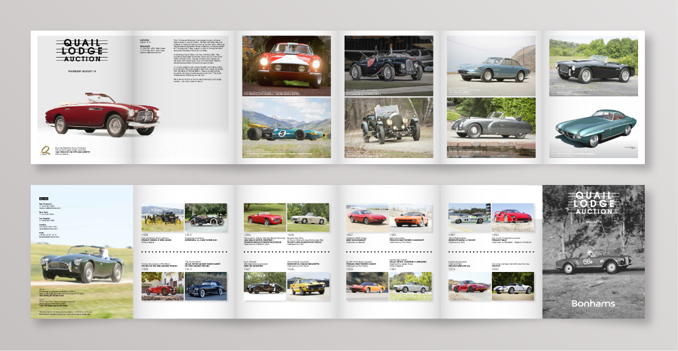Click the black Quail Lodge Auction title logo
The height and width of the screenshot is (351, 678).
click(x=82, y=50)
